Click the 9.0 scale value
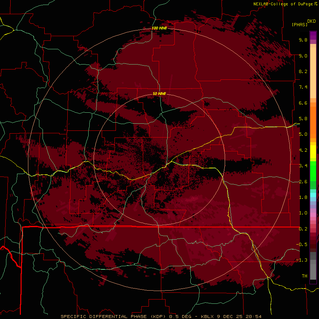 [303, 56]
